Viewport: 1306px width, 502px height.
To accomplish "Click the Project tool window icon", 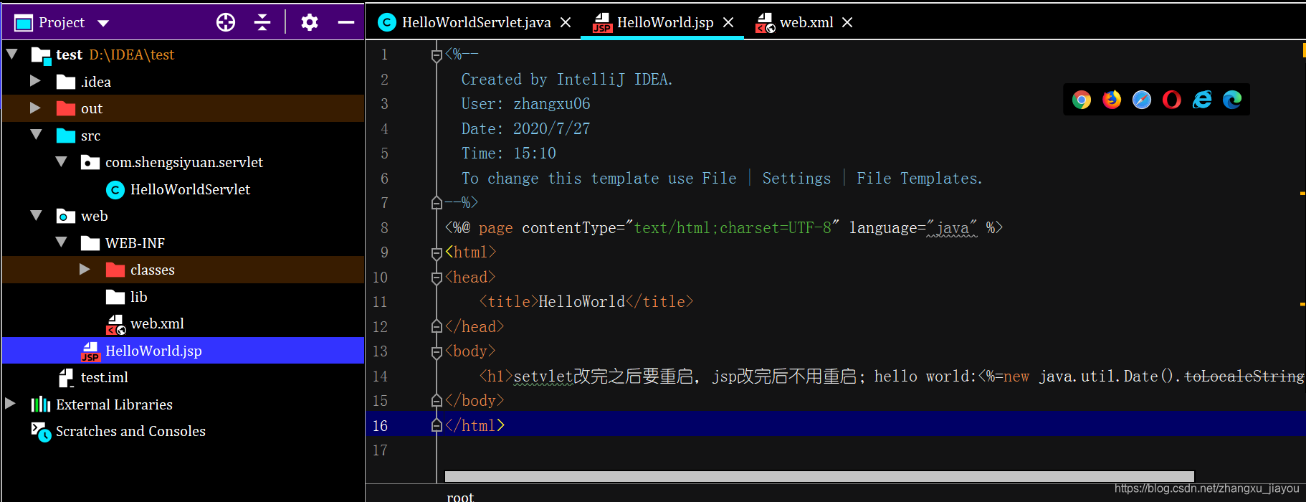I will pyautogui.click(x=24, y=23).
